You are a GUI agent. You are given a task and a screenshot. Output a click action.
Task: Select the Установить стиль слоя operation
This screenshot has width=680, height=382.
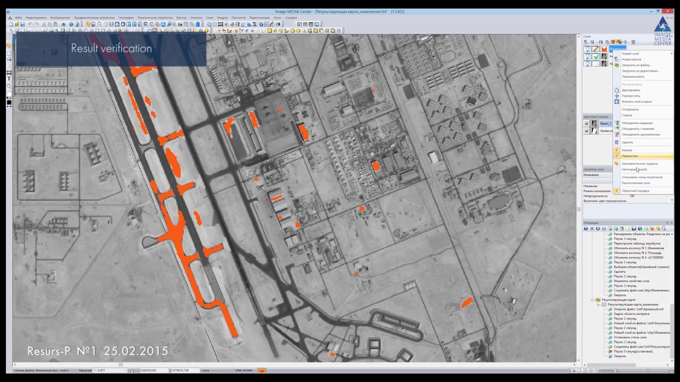tap(630, 337)
